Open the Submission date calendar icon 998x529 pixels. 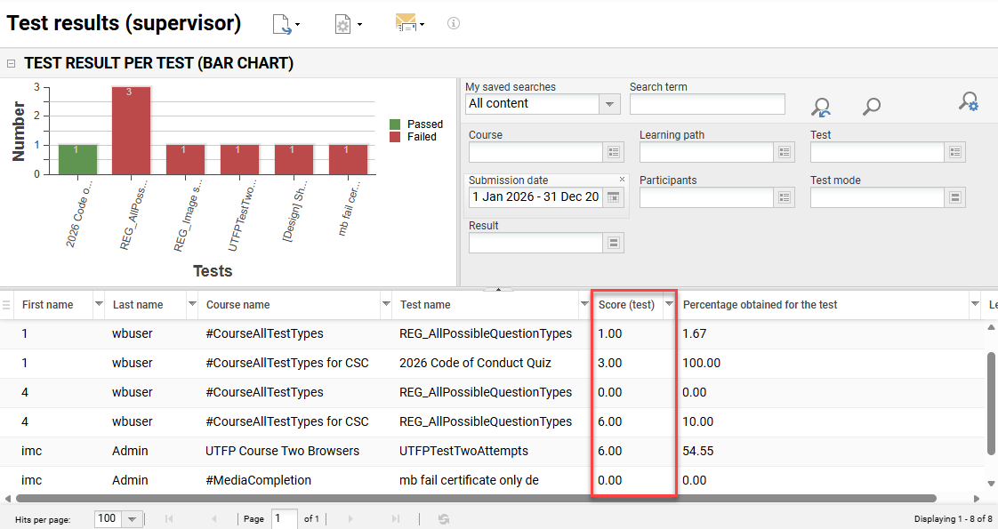(614, 197)
